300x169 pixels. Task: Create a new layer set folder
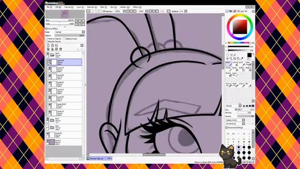(56, 45)
